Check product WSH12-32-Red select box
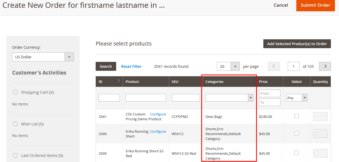The height and width of the screenshot is (162, 339). pos(297,153)
